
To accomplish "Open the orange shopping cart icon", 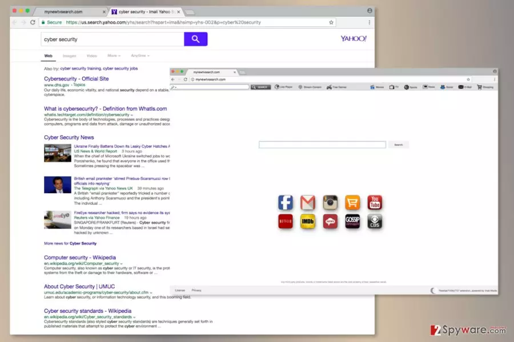I will (352, 202).
